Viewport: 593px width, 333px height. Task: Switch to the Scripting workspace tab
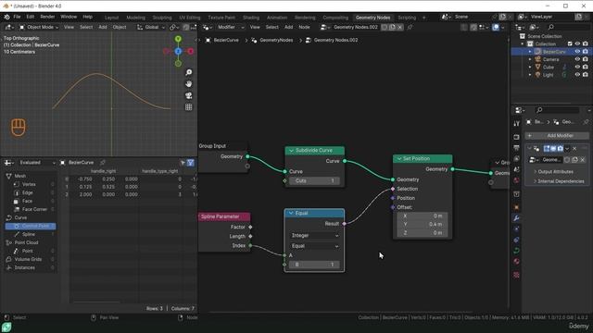[x=407, y=18]
